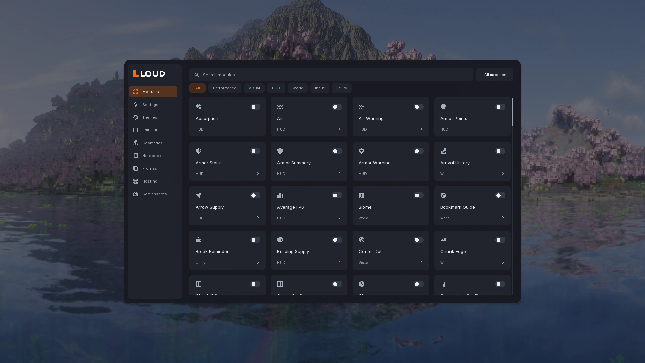
Task: Click the search magnifier icon
Action: tap(197, 75)
